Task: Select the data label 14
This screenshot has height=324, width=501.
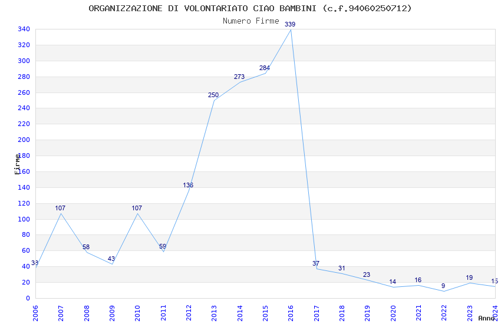Action: pyautogui.click(x=393, y=282)
